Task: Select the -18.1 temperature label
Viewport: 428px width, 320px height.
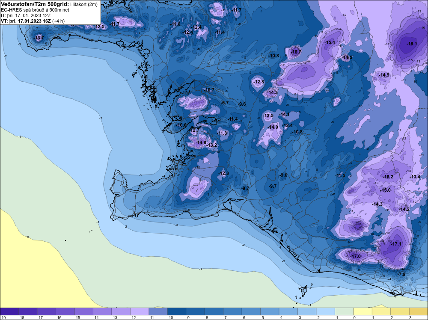Action: coord(412,44)
